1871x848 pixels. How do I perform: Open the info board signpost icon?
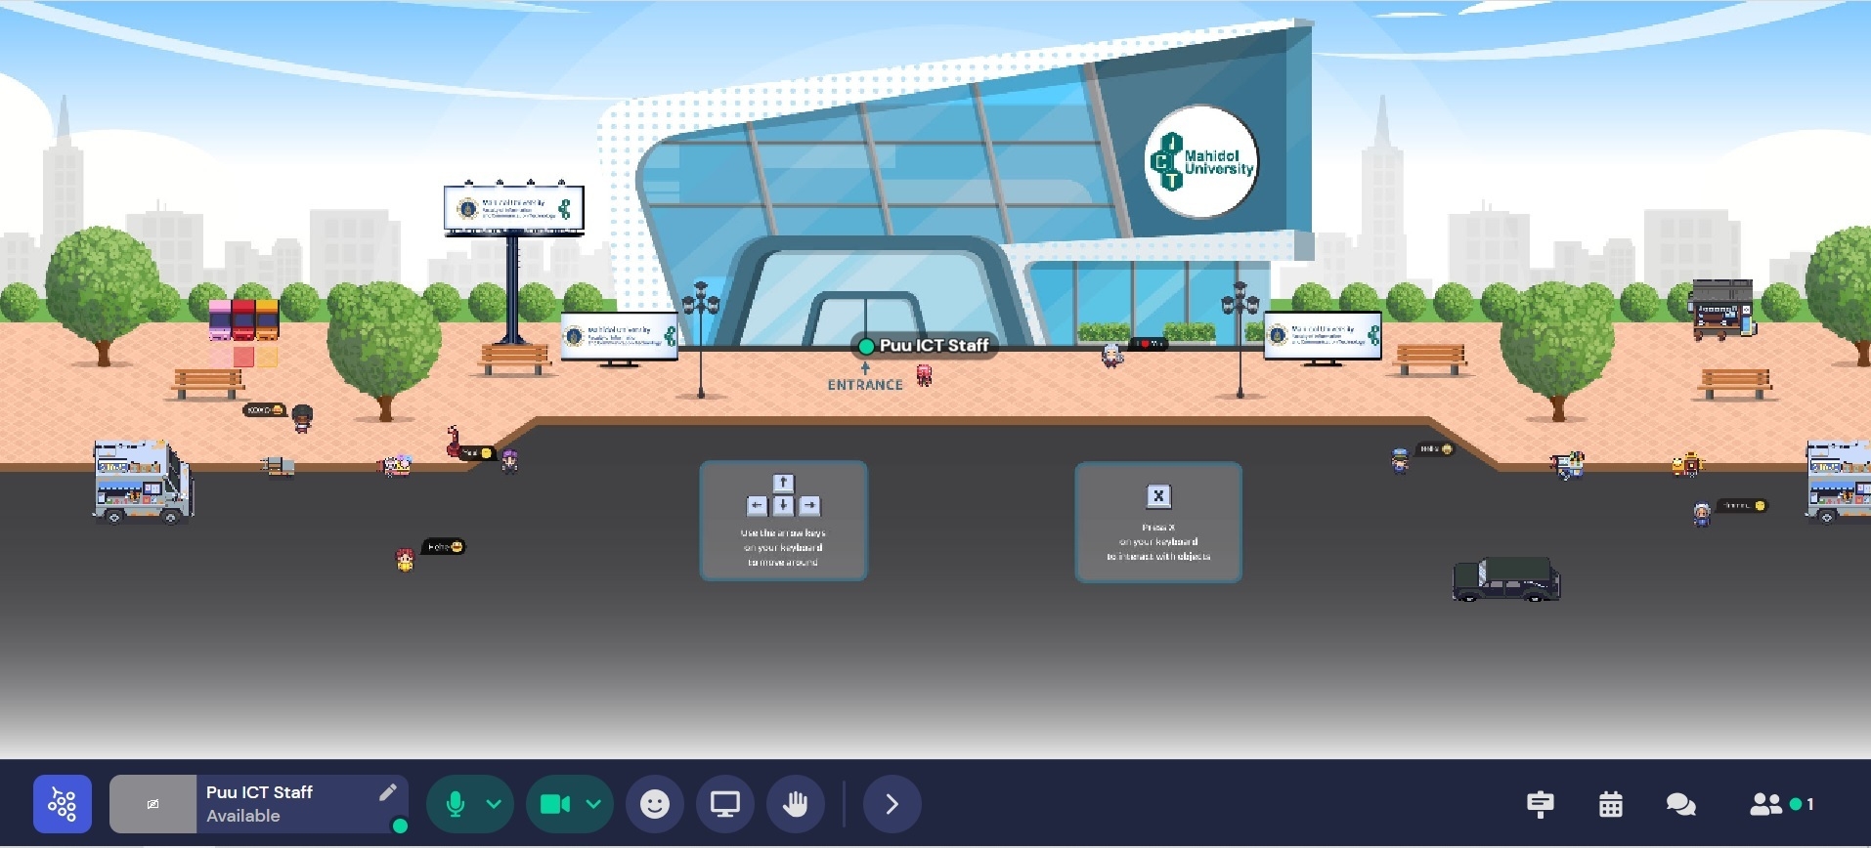click(x=1540, y=804)
